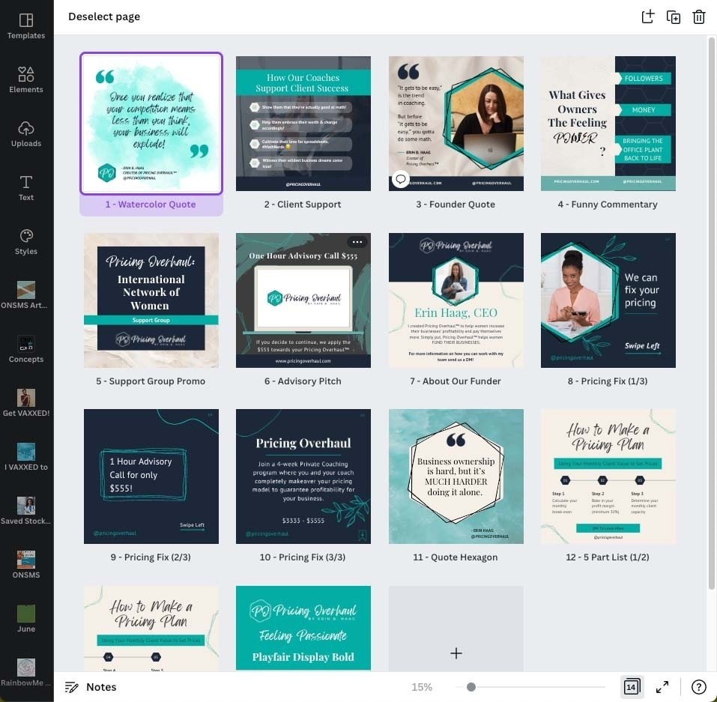Click the vertical scrollbar of page grid

click(x=711, y=313)
